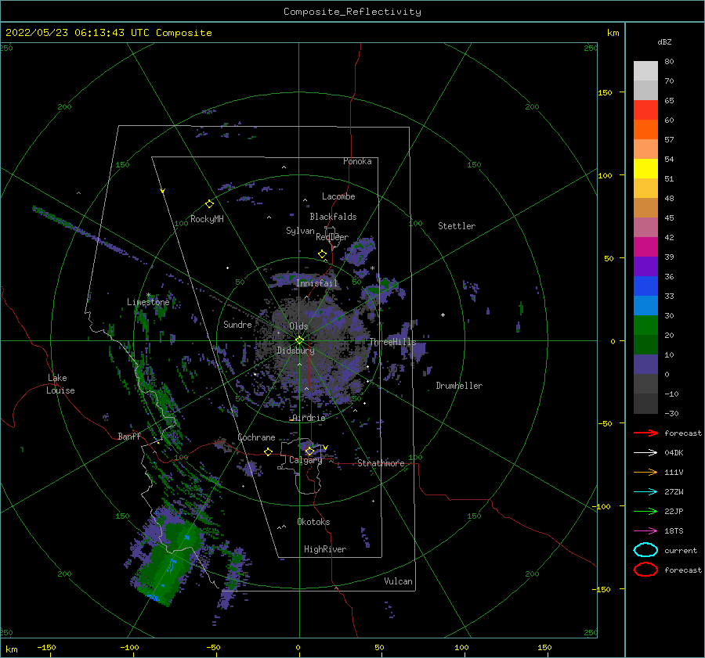The width and height of the screenshot is (705, 658).
Task: Click the magenta 18TS arrow icon
Action: point(645,531)
